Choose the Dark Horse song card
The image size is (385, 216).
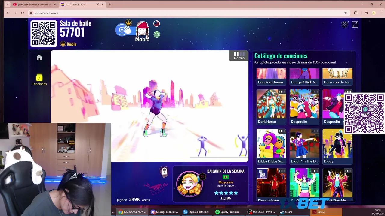click(x=271, y=107)
